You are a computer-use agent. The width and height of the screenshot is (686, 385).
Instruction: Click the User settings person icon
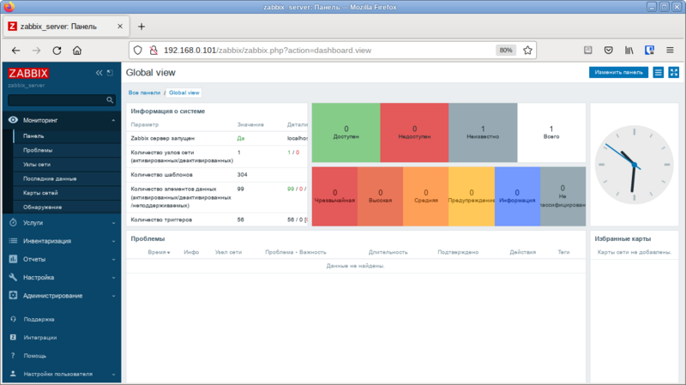(x=13, y=374)
